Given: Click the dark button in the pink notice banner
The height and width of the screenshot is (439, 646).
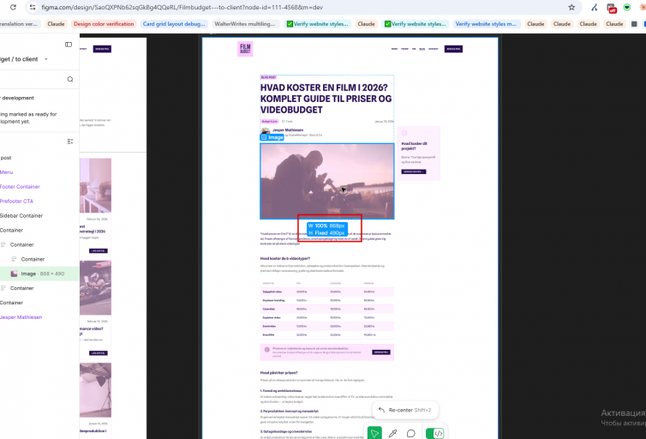Looking at the screenshot, I should pyautogui.click(x=381, y=352).
